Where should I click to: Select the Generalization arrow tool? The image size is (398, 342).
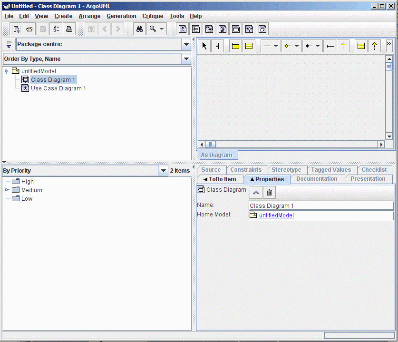343,46
